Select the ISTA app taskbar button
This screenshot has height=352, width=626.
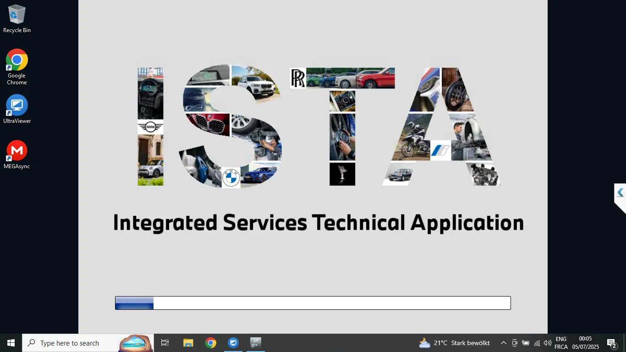(256, 343)
